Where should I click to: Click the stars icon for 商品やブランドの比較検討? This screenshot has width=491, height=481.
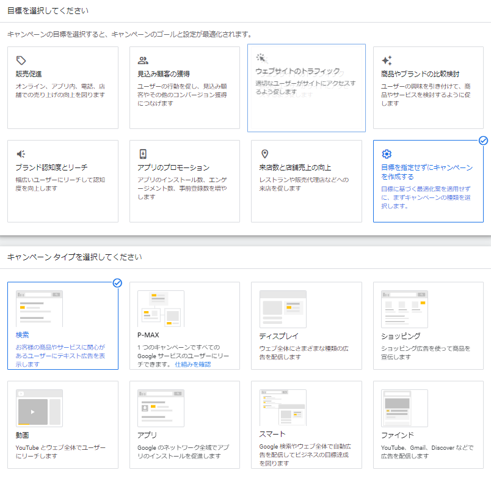click(x=387, y=61)
